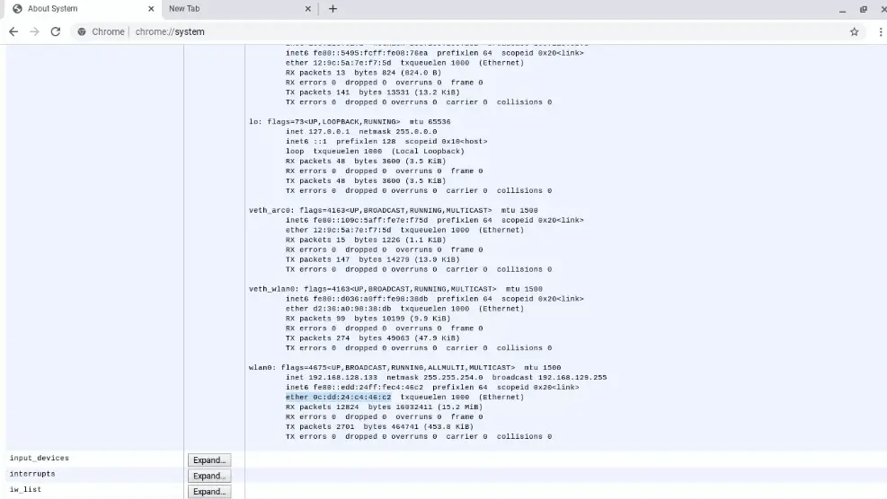887x499 pixels.
Task: Switch to the New Tab tab
Action: (x=240, y=8)
